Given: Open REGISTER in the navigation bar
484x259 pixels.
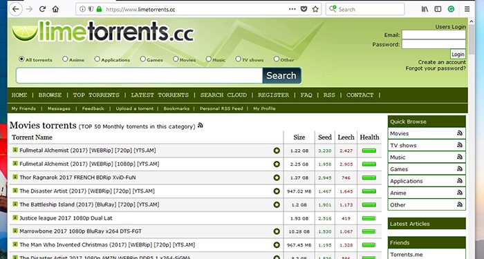Looking at the screenshot, I should (274, 95).
